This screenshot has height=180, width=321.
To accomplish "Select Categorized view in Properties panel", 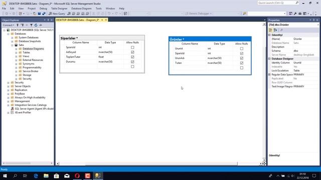I will [271, 30].
